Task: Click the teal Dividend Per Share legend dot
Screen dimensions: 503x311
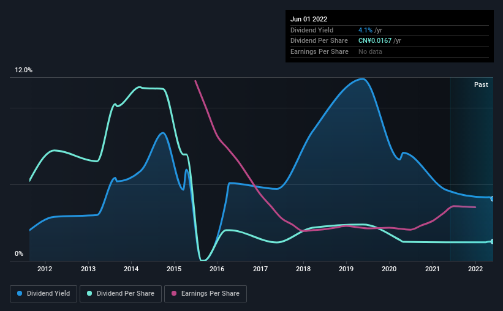Action: coord(89,293)
